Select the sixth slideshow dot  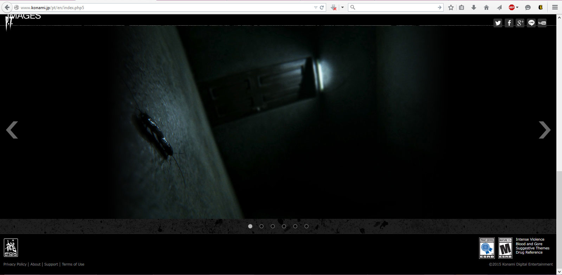pos(306,226)
